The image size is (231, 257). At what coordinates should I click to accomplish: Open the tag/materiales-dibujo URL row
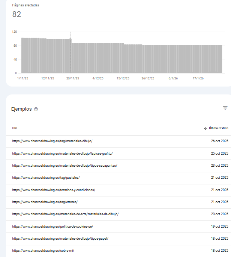click(x=52, y=141)
